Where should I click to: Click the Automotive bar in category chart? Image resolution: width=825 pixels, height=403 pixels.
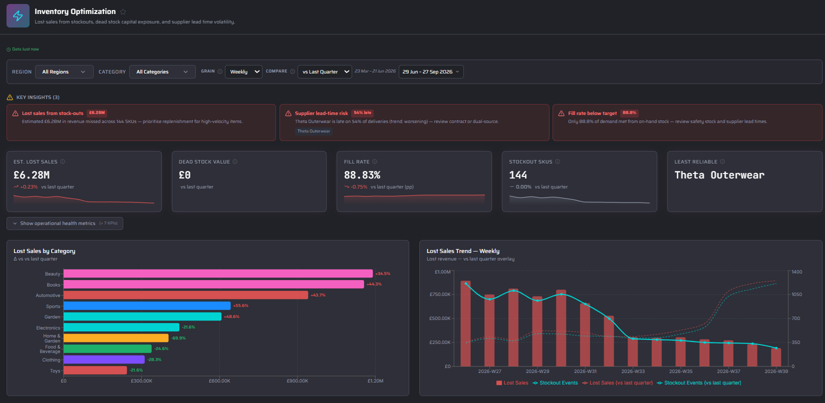(x=186, y=295)
